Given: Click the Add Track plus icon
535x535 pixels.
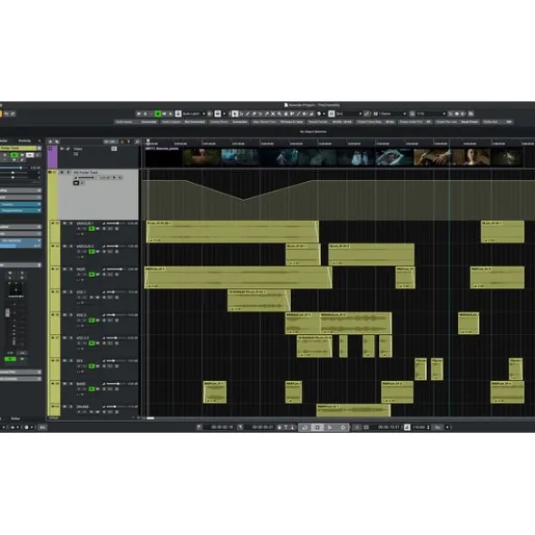Looking at the screenshot, I should pyautogui.click(x=50, y=141).
